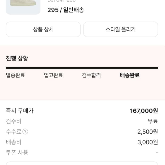Screen dimensions: 165x165
Task: Click the 수수료 help question-mark icon
Action: (25, 131)
